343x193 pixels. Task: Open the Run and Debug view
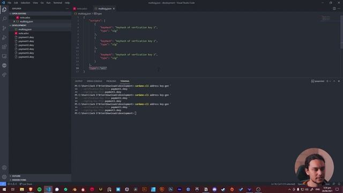(4, 38)
